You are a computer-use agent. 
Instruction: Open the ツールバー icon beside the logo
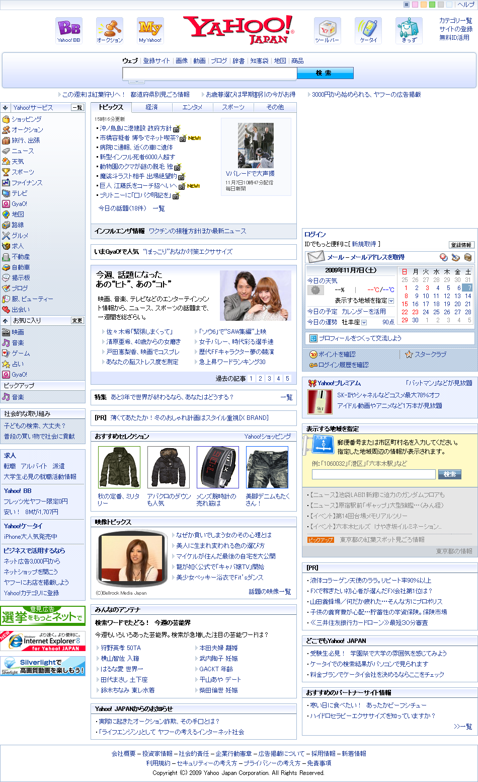pyautogui.click(x=327, y=30)
